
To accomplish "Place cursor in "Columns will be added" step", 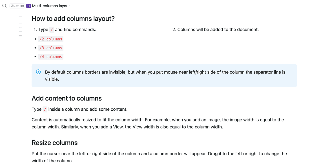I will click(x=218, y=30).
